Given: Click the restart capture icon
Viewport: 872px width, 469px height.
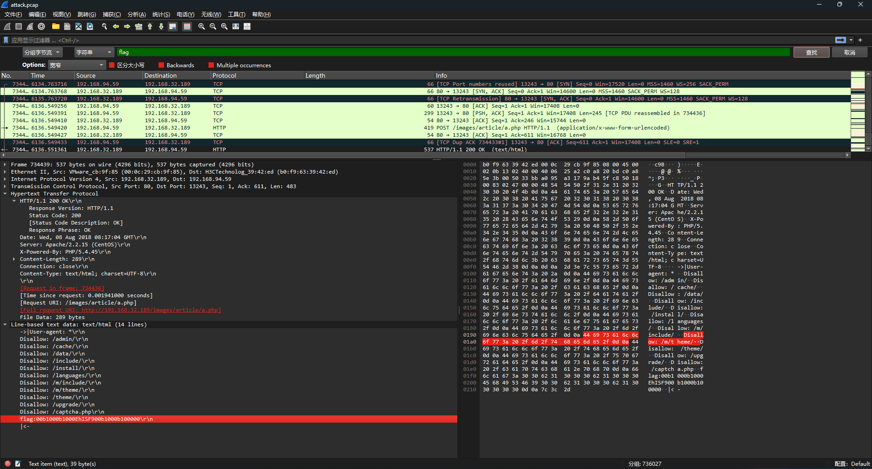Looking at the screenshot, I should (x=30, y=26).
